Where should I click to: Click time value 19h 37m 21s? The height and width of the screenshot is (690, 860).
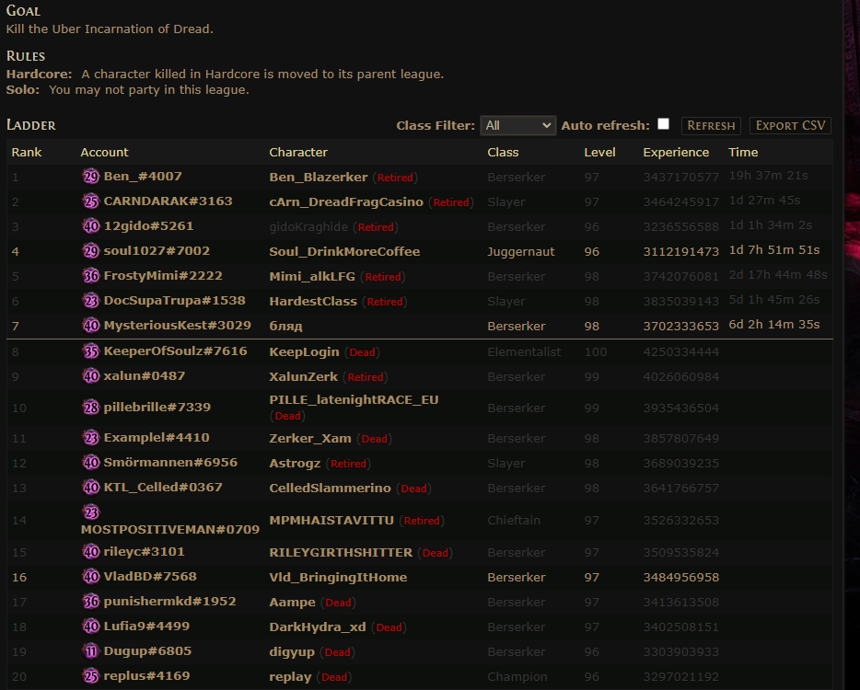(x=768, y=176)
